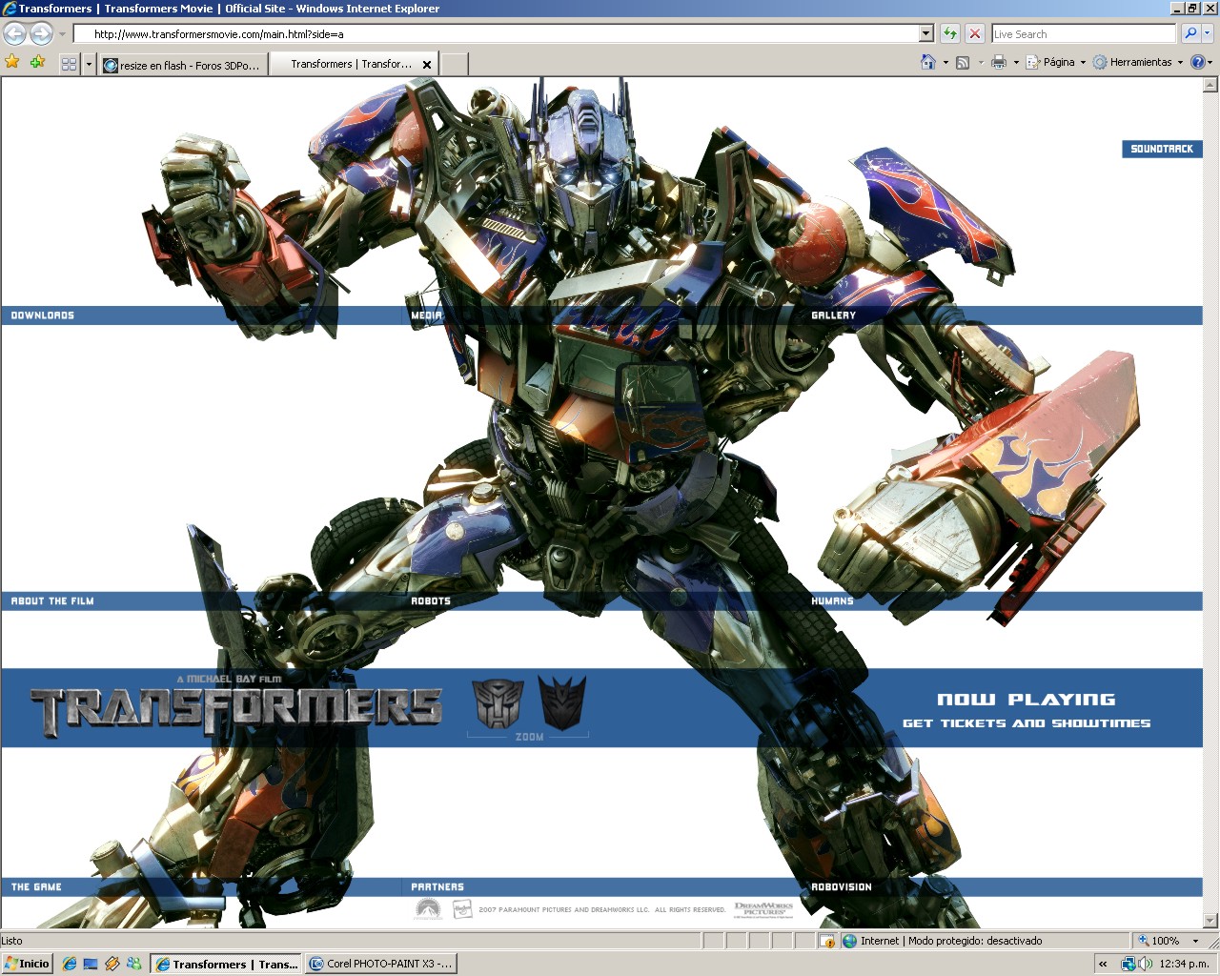Go to the MEDIA section
Image resolution: width=1220 pixels, height=976 pixels.
tap(426, 315)
